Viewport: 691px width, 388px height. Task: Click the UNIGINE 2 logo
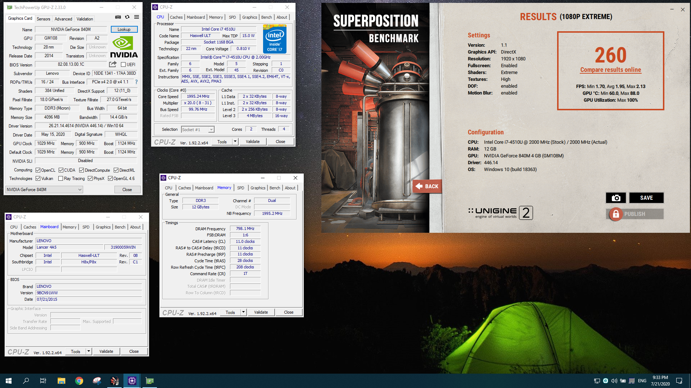(x=500, y=213)
